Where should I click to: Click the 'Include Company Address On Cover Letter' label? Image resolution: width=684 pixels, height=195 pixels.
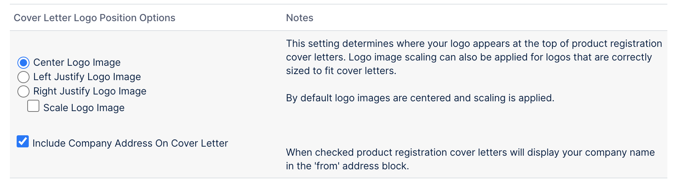tap(130, 143)
